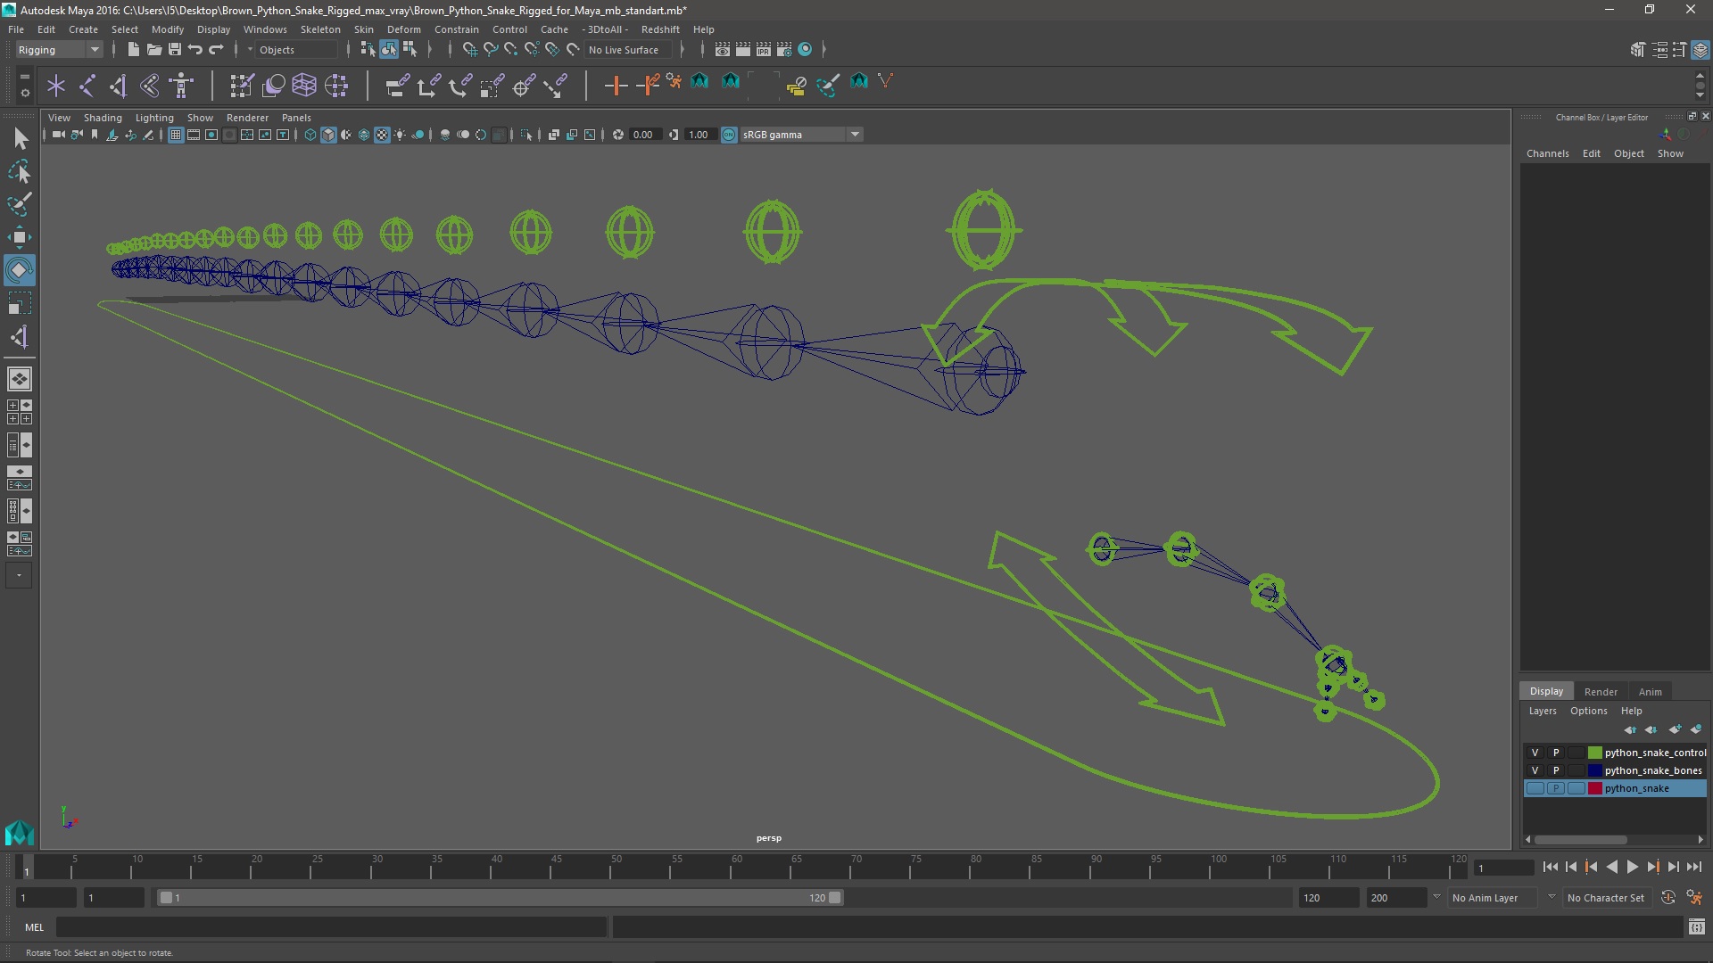The height and width of the screenshot is (963, 1713).
Task: Go to end of playback range
Action: [x=1694, y=867]
